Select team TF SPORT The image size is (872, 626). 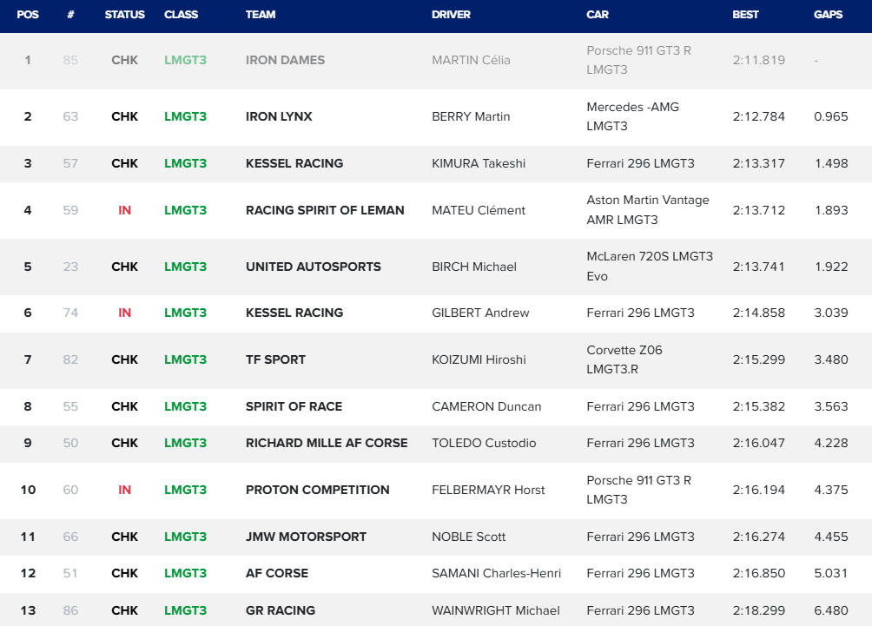coord(275,359)
